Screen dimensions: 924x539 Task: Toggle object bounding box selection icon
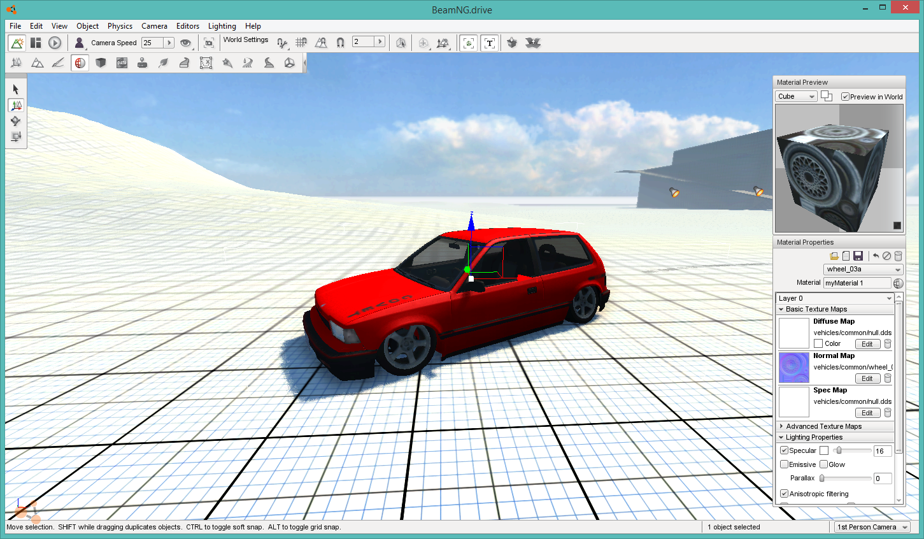(x=401, y=43)
